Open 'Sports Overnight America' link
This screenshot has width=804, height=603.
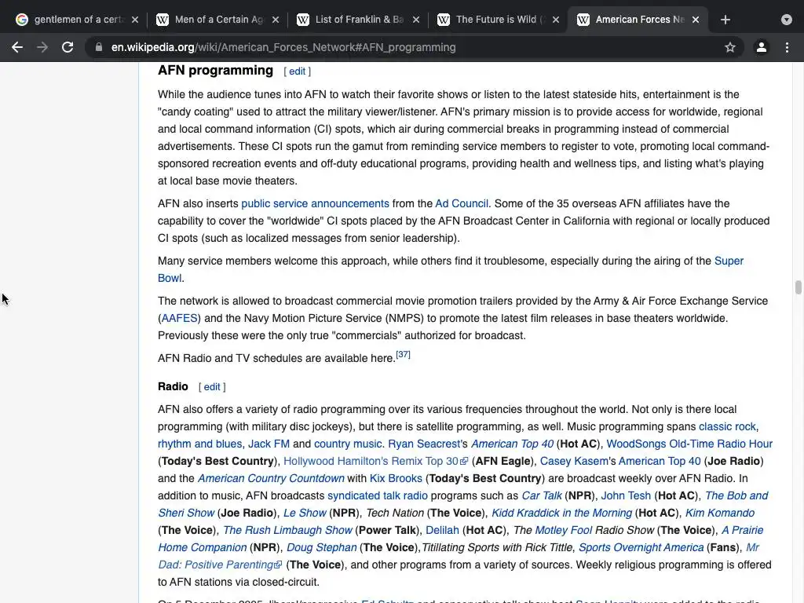pos(641,547)
